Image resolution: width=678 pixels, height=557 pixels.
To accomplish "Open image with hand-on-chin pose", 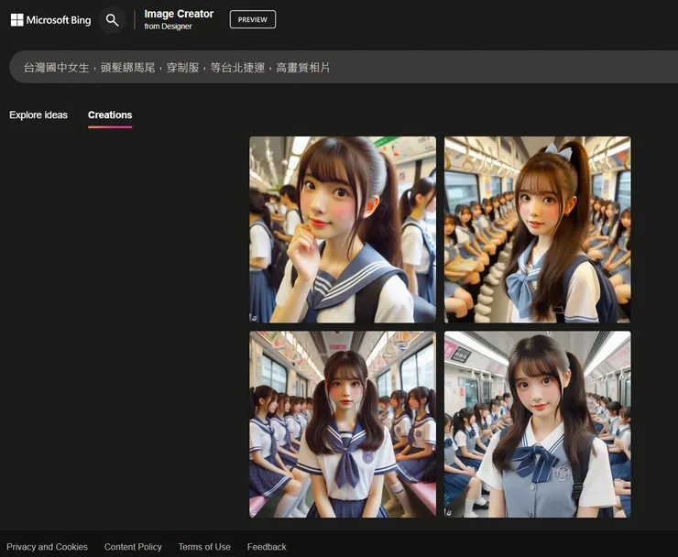I will (343, 229).
